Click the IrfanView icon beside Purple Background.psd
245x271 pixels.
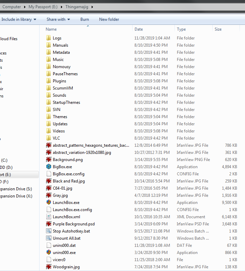tap(49, 224)
